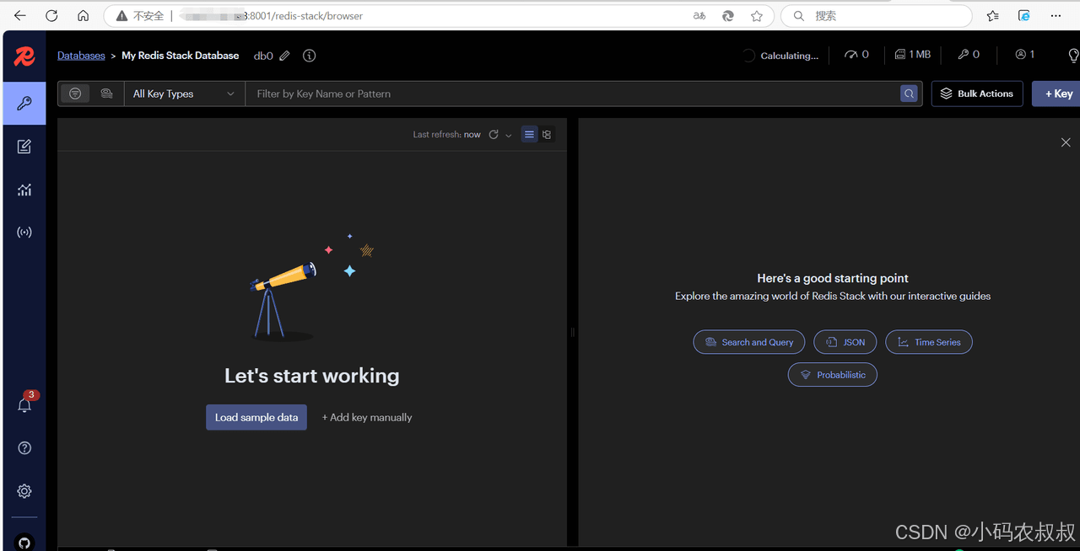Open the notifications bell with badge 3

tap(25, 404)
